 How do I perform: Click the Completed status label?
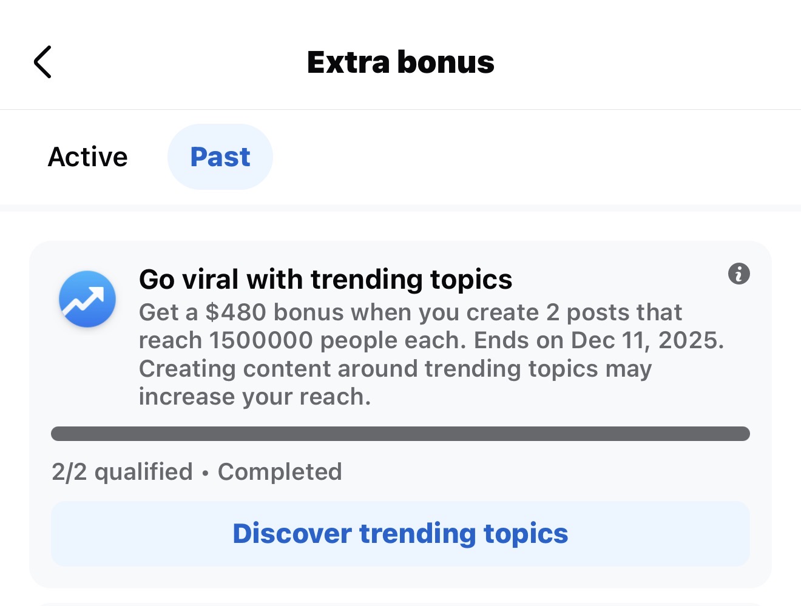[x=280, y=472]
